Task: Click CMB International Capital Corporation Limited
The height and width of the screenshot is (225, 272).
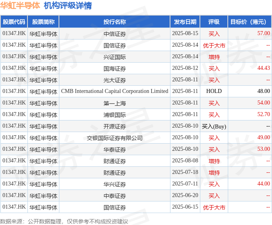Action: pos(115,91)
